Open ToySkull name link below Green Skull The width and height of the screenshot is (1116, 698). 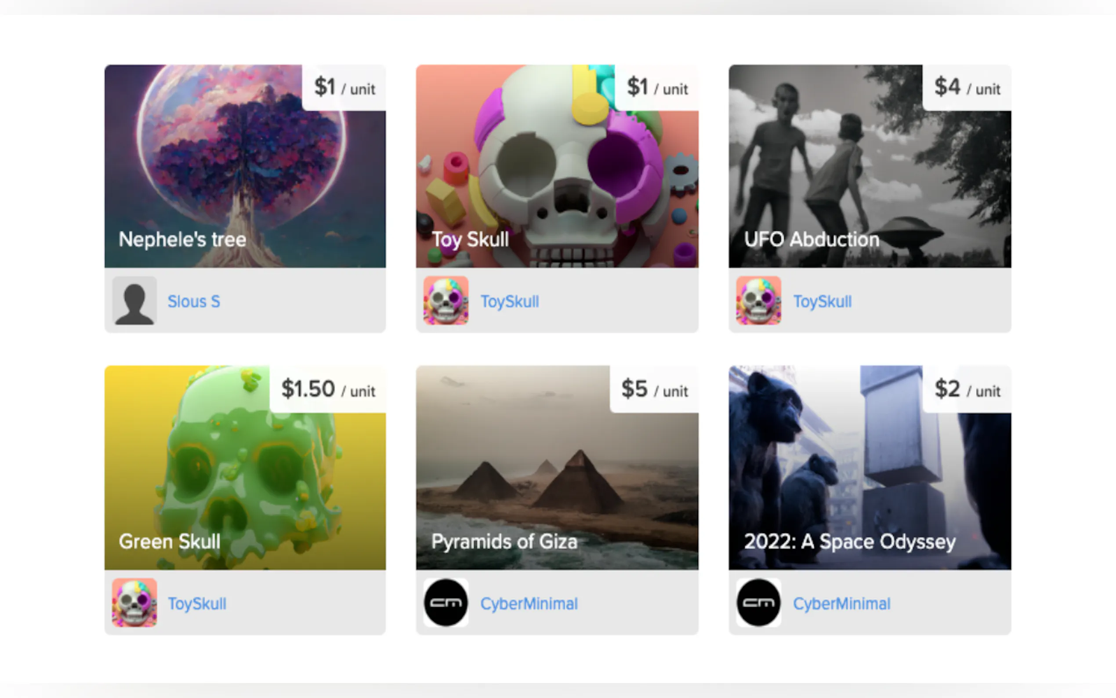click(197, 603)
